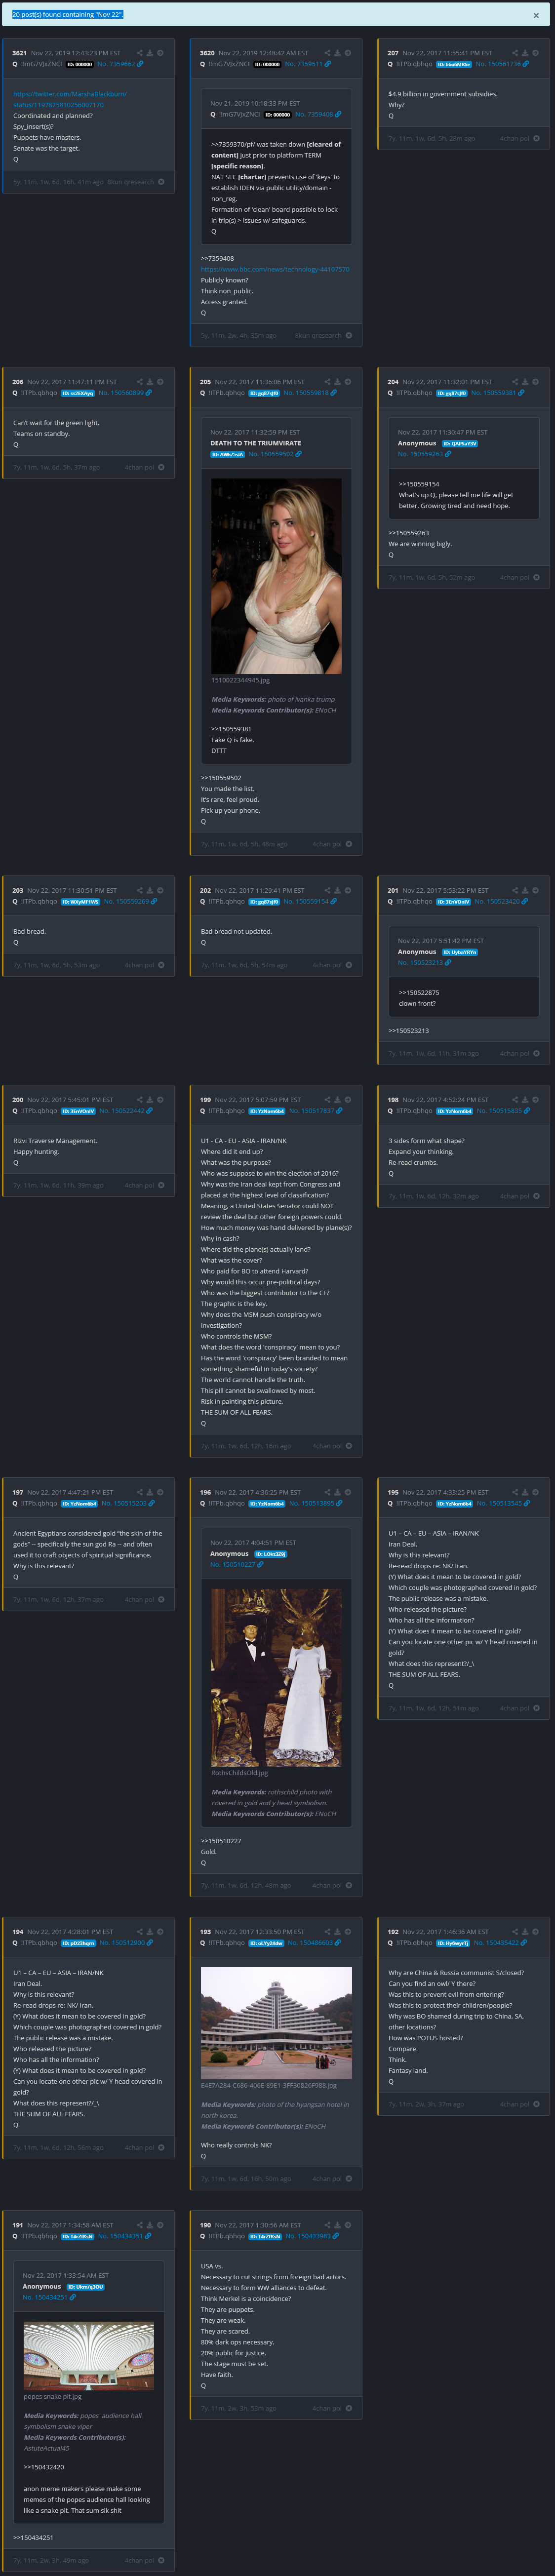Click the download icon on post 204
Screen dimensions: 555x2576
pos(525,382)
